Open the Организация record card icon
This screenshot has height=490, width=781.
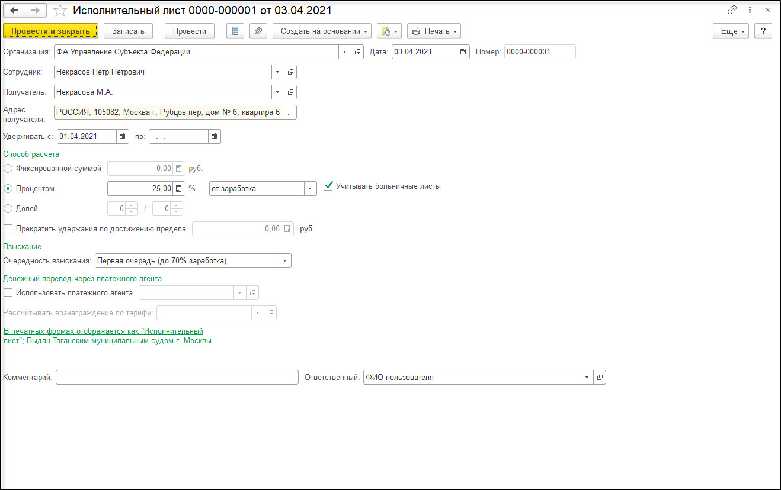357,51
